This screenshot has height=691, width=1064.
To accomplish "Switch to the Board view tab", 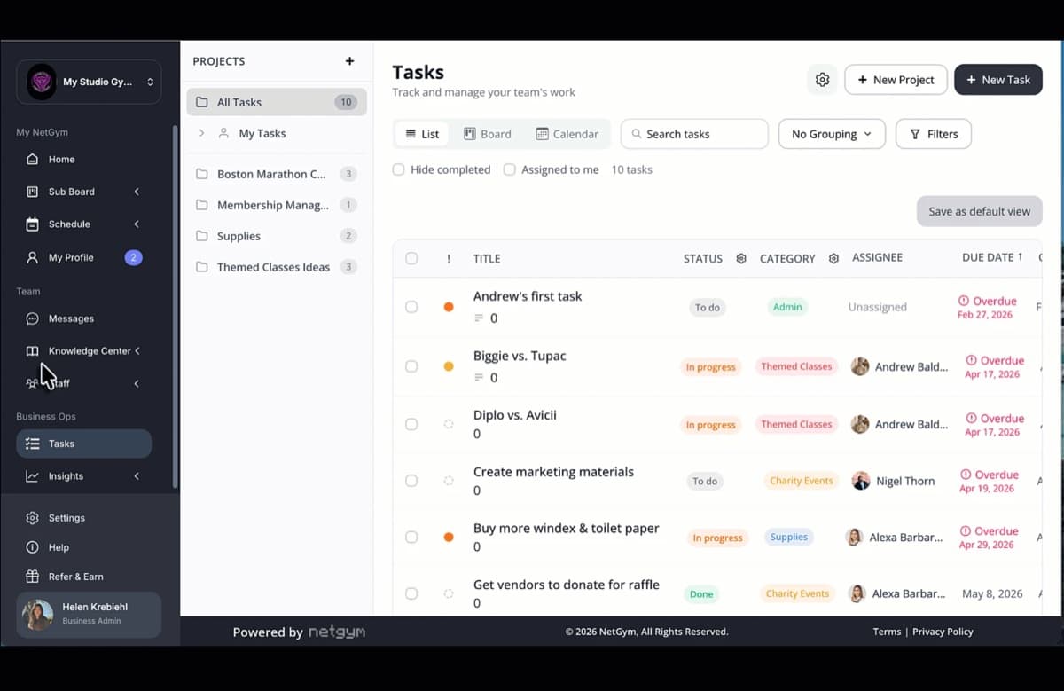I will (488, 134).
